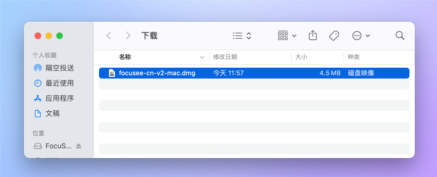Click the 个人收藏 sidebar section header
This screenshot has width=437, height=177.
tap(44, 55)
